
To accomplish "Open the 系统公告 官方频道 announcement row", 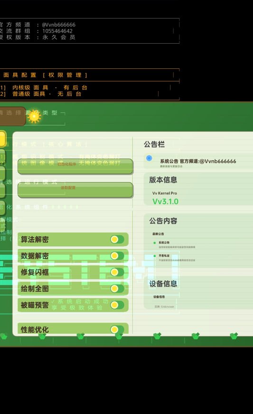I will point(198,161).
